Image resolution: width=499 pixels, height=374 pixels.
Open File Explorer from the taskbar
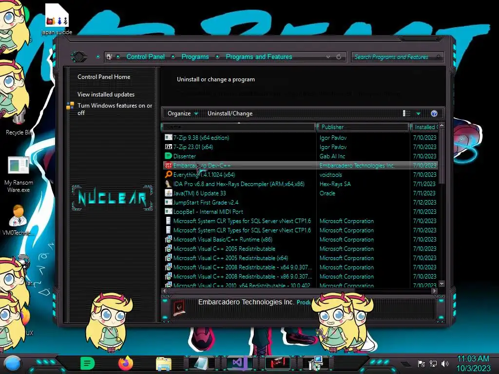coord(164,364)
